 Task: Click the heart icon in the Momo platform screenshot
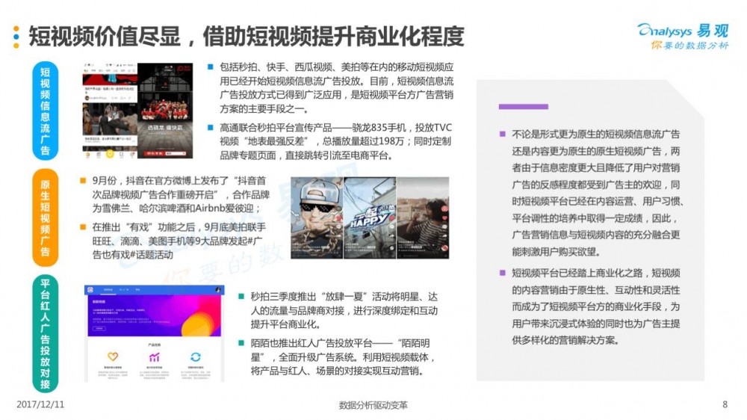click(x=113, y=356)
